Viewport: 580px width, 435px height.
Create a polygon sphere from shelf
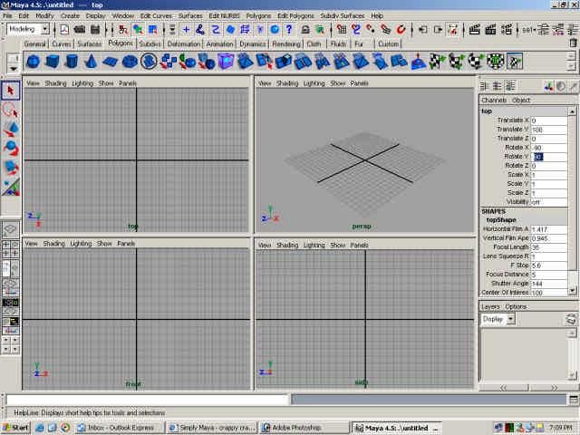click(x=34, y=62)
